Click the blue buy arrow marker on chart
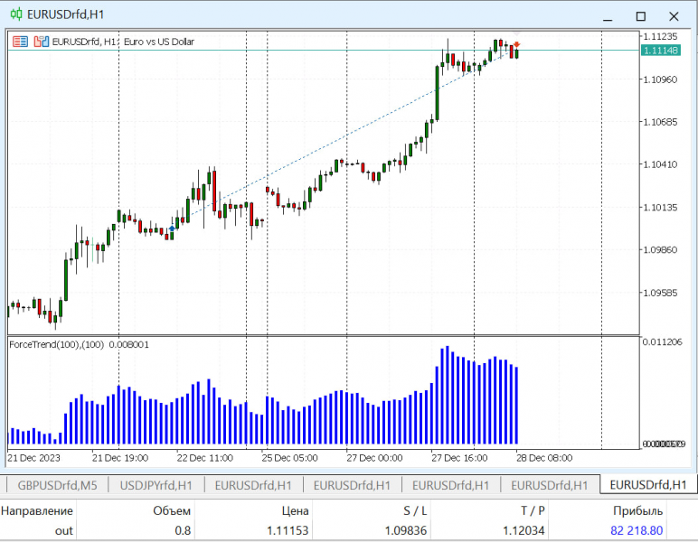This screenshot has height=542, width=698. [x=172, y=229]
